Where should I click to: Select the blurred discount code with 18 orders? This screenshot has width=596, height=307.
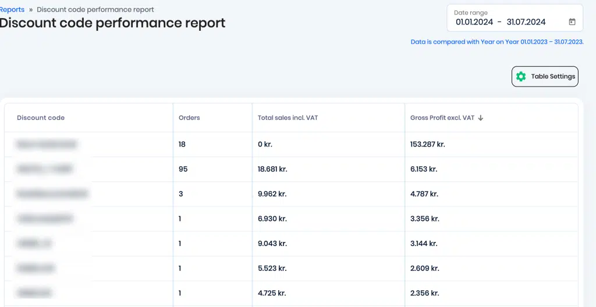[x=47, y=144]
